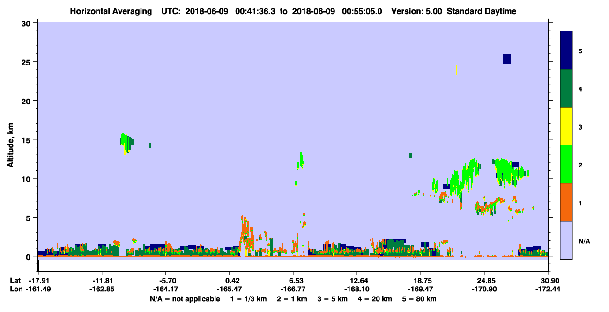Click the altitude tick label 10

[x=27, y=179]
